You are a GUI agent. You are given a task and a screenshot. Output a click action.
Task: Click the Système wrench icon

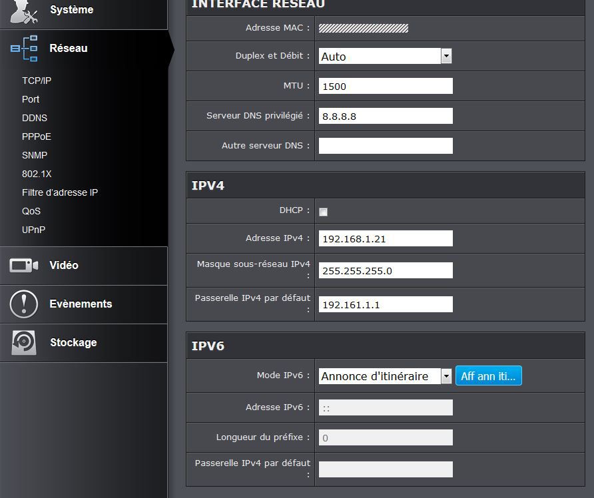click(24, 11)
